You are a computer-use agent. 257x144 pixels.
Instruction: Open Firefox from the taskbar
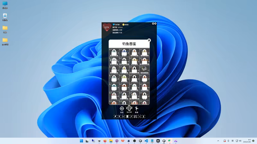pyautogui.click(x=105, y=141)
